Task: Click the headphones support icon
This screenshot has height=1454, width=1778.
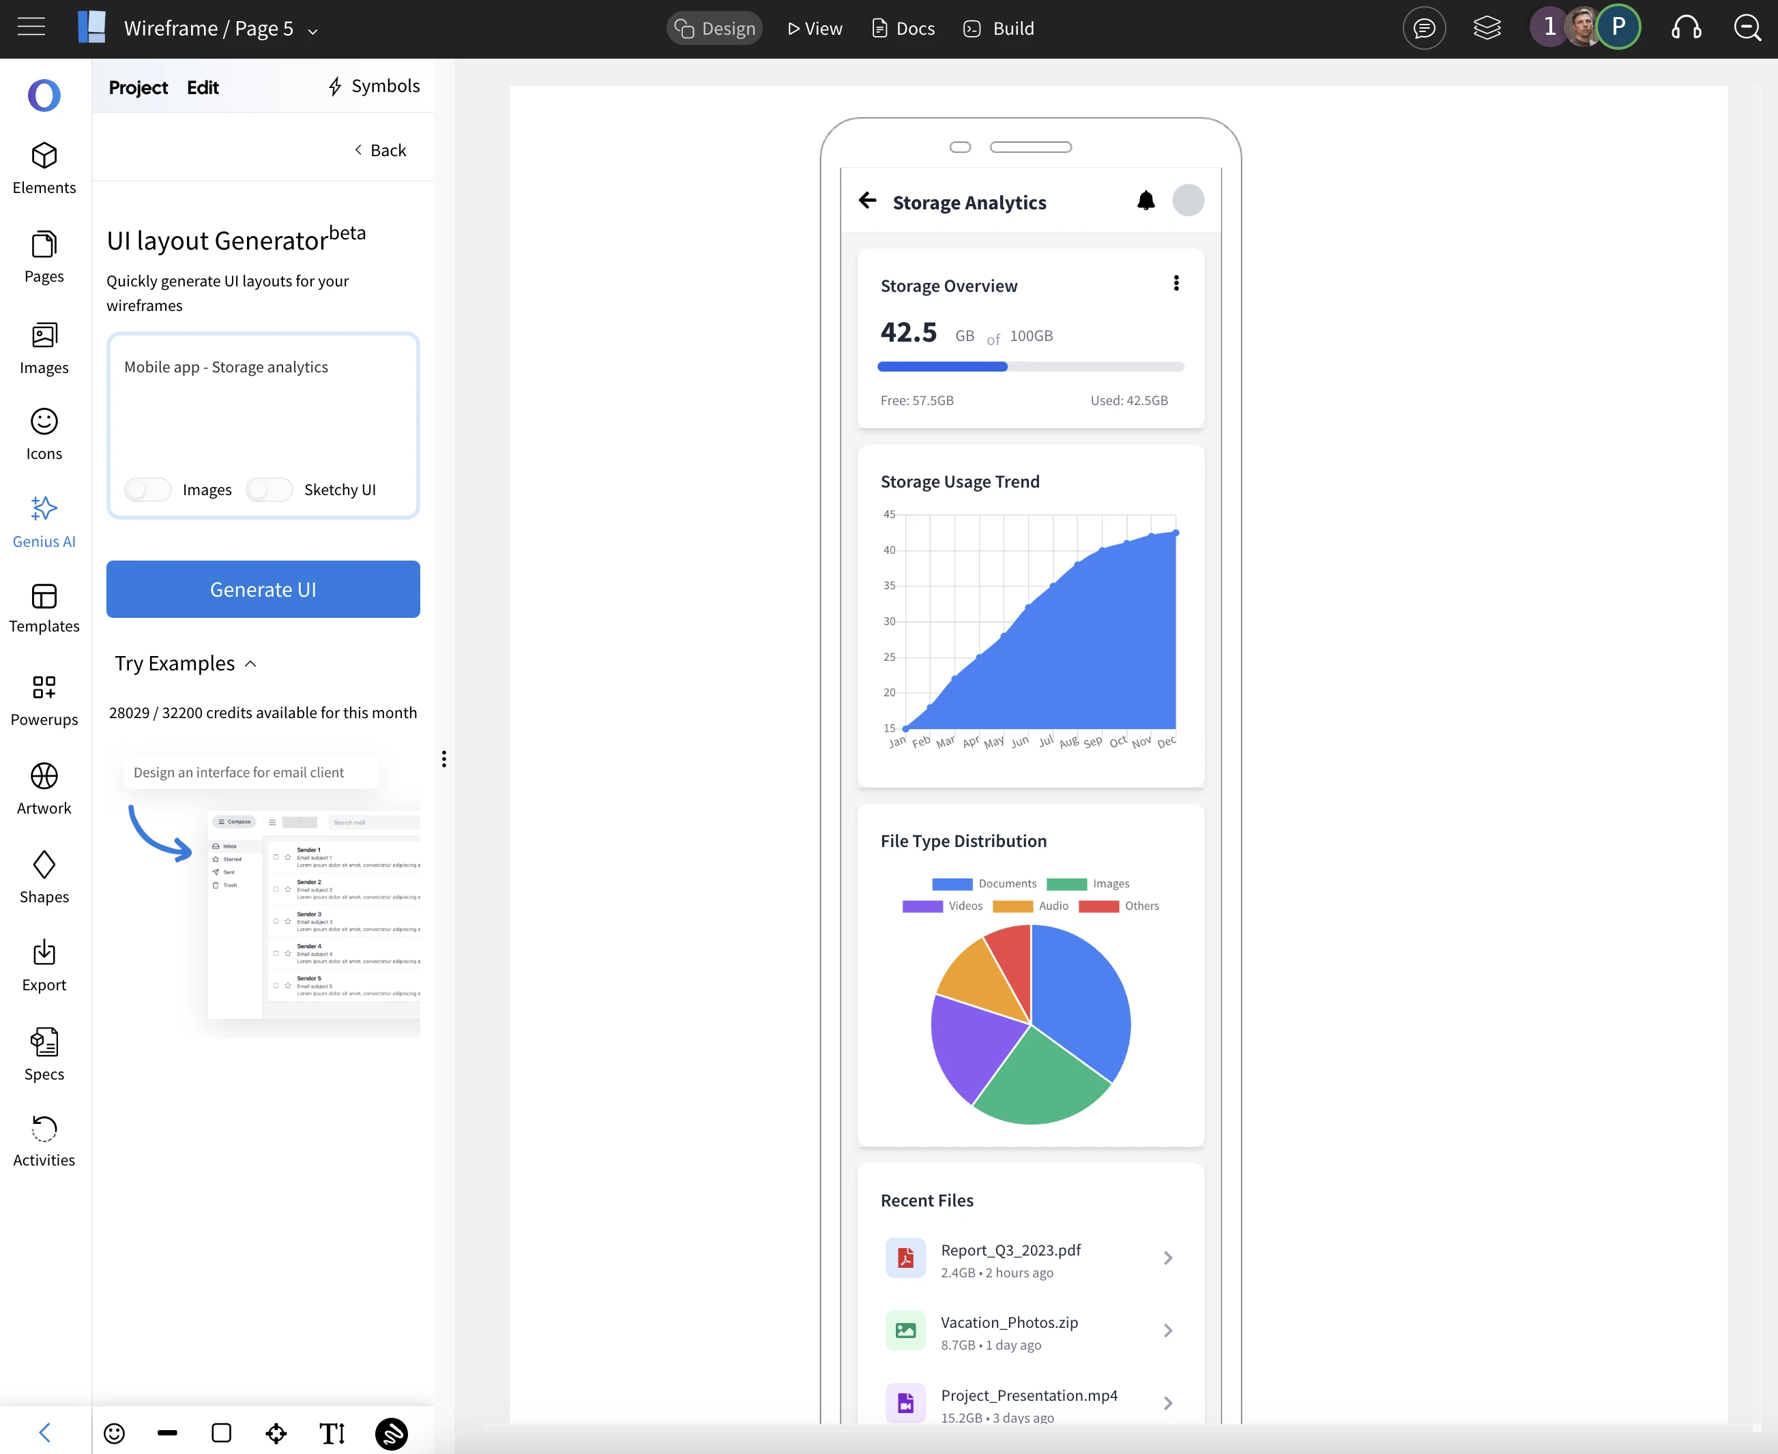Action: click(1686, 29)
